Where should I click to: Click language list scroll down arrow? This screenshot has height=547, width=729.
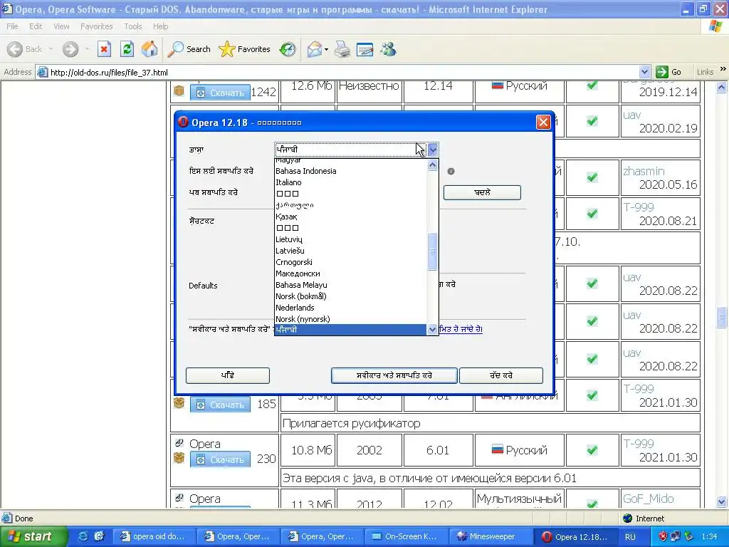click(x=432, y=329)
